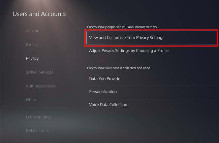Select the Privacy sidebar category
Viewport: 219px width, 143px height.
coord(32,59)
